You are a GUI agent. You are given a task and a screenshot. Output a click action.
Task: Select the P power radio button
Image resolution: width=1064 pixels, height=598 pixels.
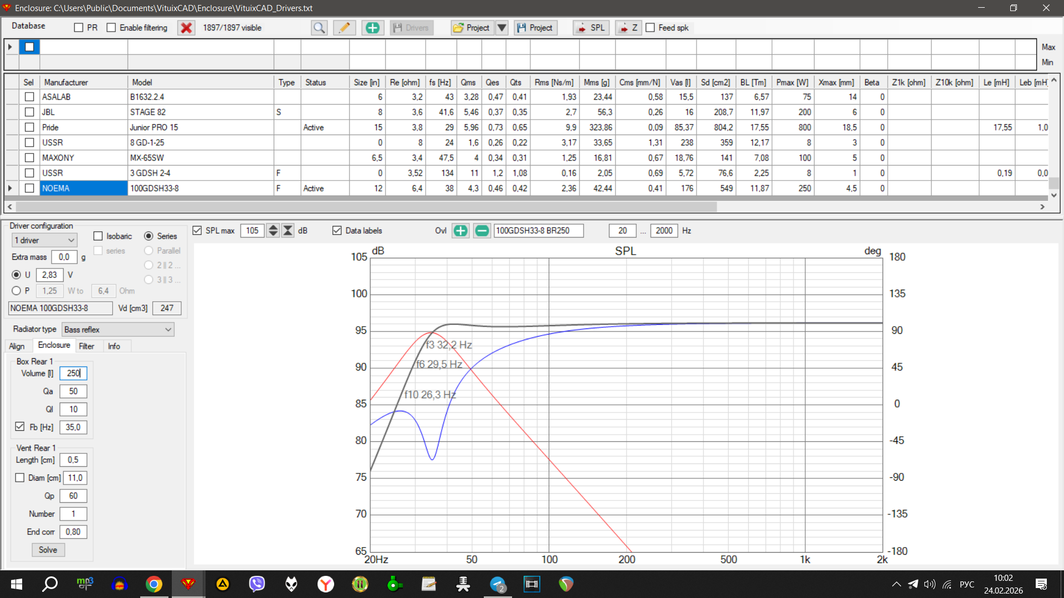click(17, 291)
